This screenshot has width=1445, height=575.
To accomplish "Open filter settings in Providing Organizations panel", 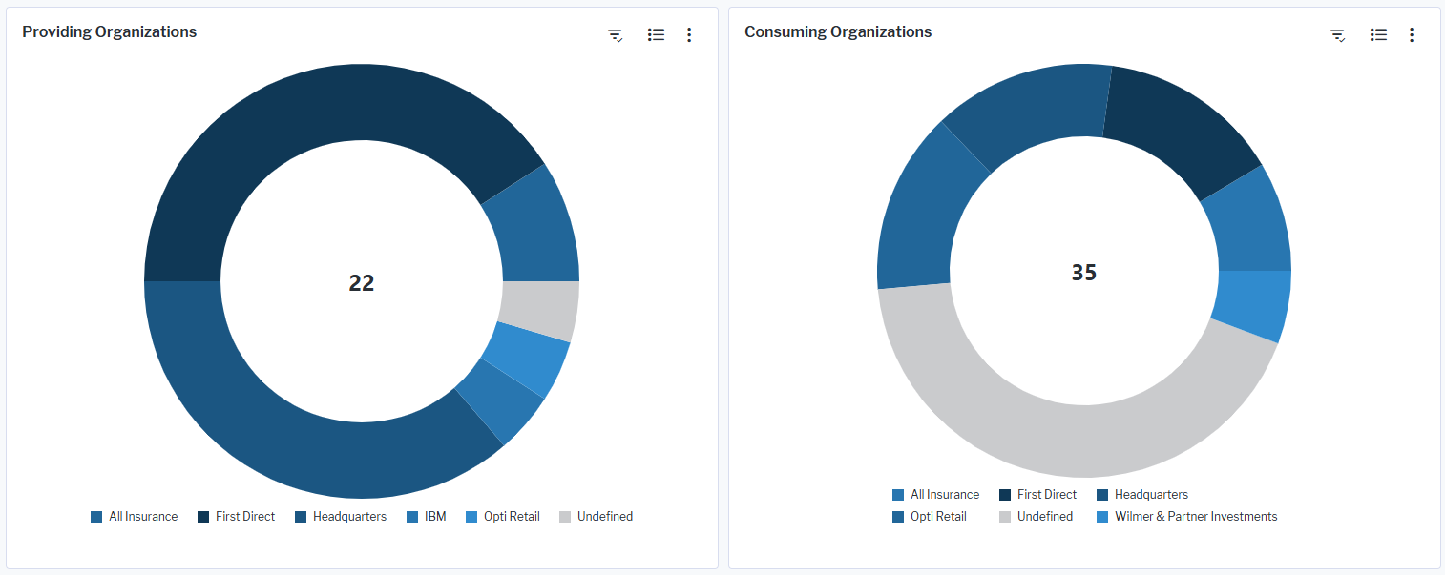I will pyautogui.click(x=616, y=35).
